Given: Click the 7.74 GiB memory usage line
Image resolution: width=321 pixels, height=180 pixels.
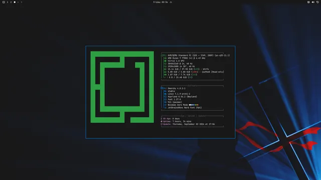Looking at the screenshot, I should [x=182, y=74].
